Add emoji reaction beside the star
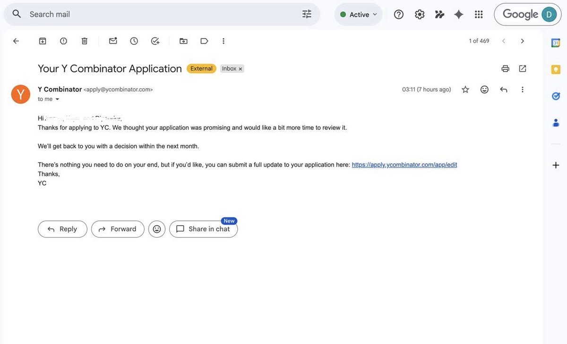The height and width of the screenshot is (344, 567). coord(484,90)
